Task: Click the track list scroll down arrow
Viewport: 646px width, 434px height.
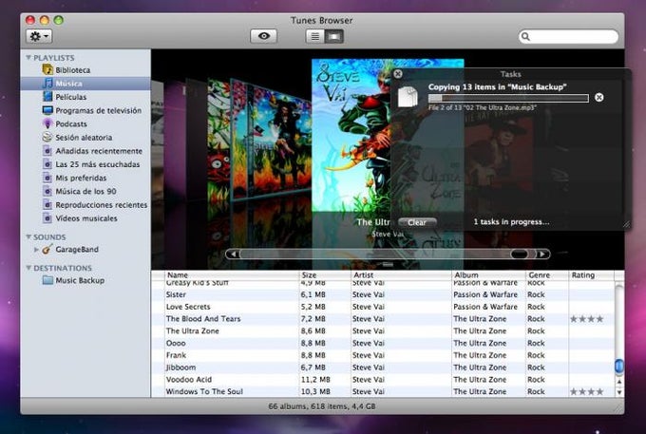Action: pyautogui.click(x=618, y=392)
